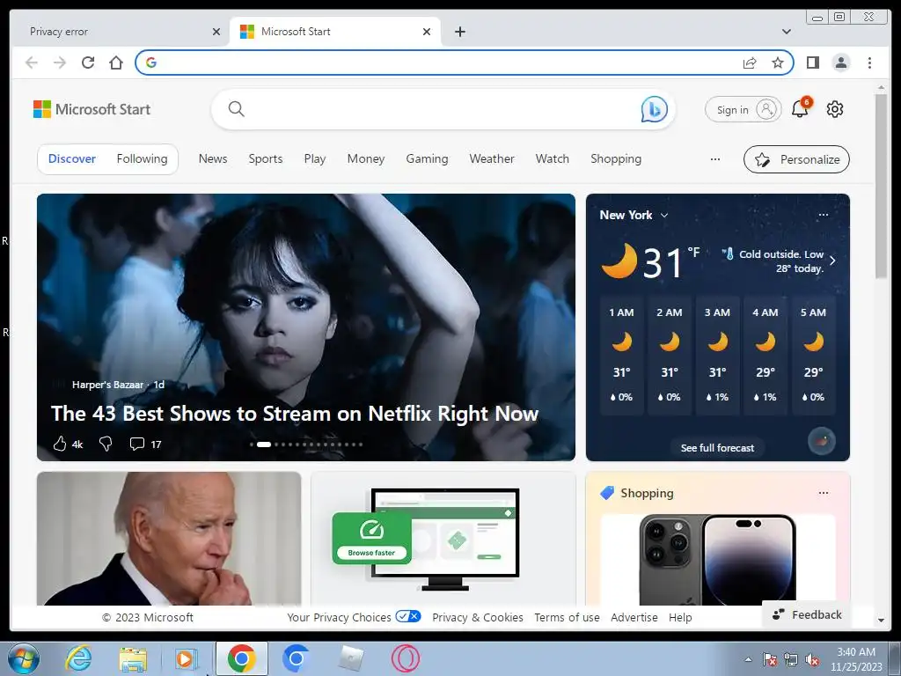The height and width of the screenshot is (676, 901).
Task: Click the search magnifier icon
Action: pos(236,108)
